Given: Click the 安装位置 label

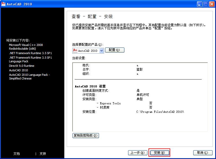Looking at the screenshot, I should coord(89,112).
